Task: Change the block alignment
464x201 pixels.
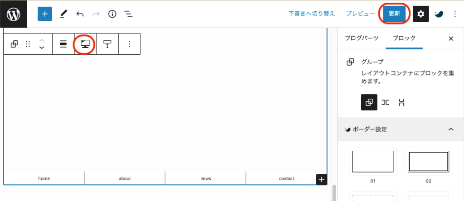Action: click(63, 44)
